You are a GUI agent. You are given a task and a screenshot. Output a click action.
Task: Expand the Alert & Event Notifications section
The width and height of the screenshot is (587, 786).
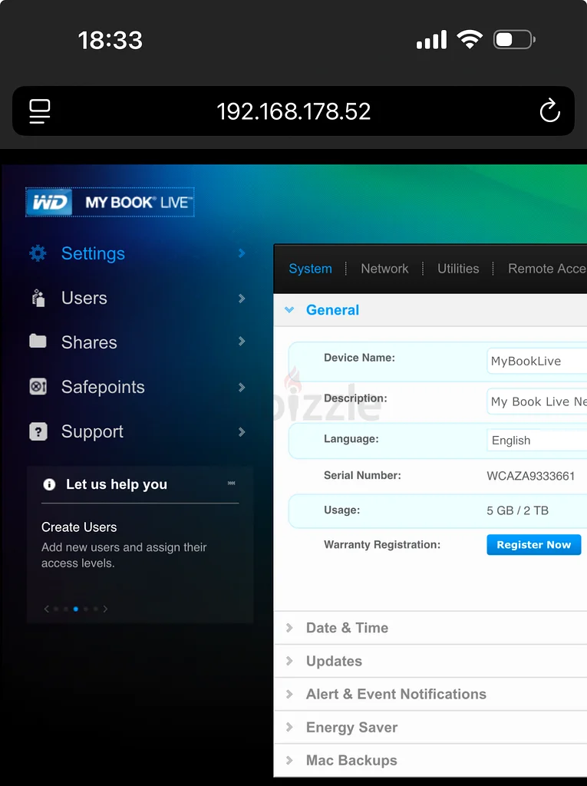coord(430,694)
